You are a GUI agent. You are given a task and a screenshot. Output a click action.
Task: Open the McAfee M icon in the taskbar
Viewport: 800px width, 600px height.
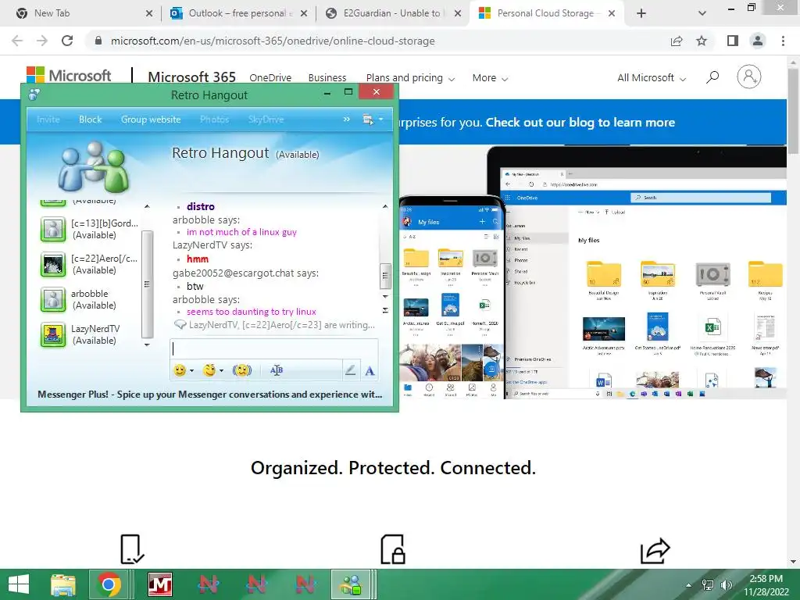pyautogui.click(x=160, y=584)
